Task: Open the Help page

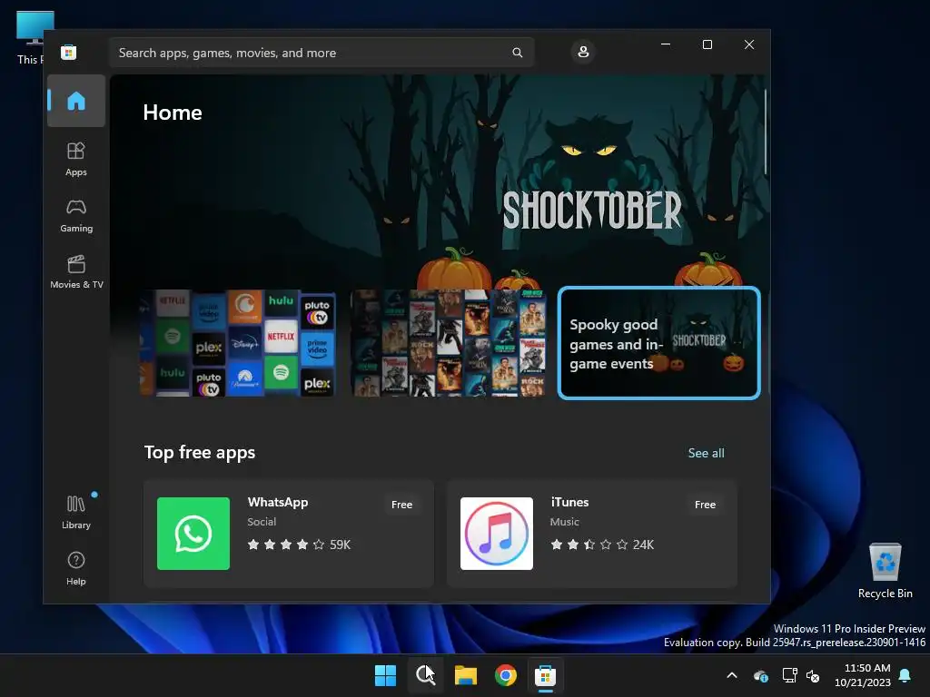Action: click(76, 568)
